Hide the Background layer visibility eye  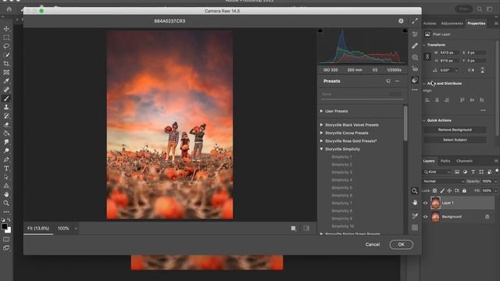coord(425,217)
